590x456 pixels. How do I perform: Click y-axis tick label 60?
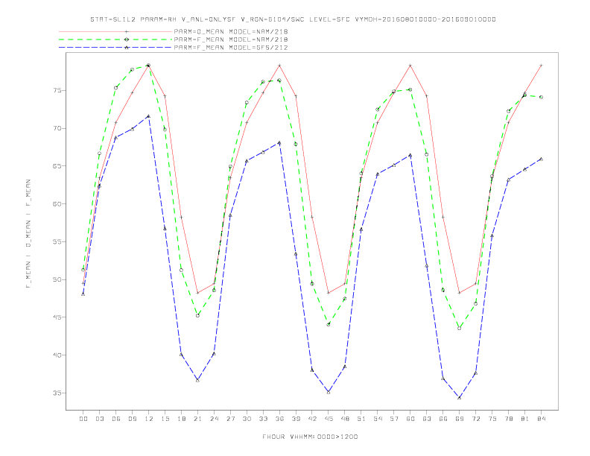57,204
